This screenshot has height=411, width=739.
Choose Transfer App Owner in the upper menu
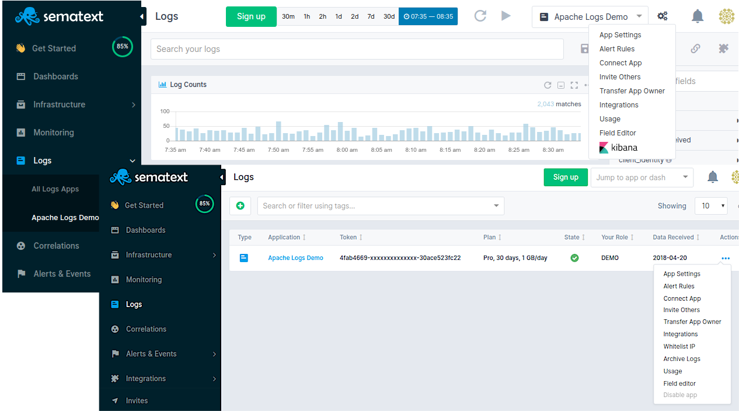click(x=632, y=91)
